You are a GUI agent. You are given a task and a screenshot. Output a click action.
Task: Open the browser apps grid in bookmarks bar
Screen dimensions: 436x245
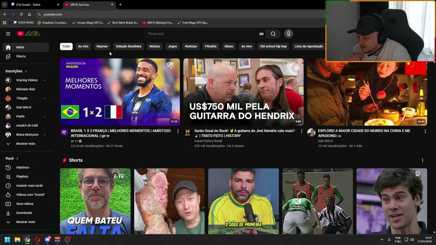(4, 23)
